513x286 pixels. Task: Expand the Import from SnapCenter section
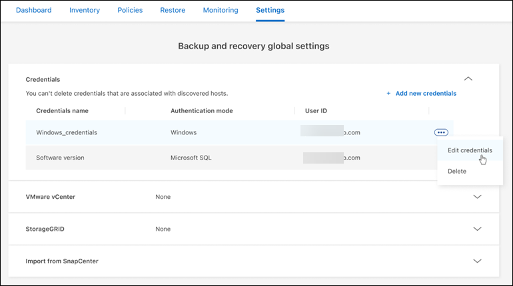[476, 261]
